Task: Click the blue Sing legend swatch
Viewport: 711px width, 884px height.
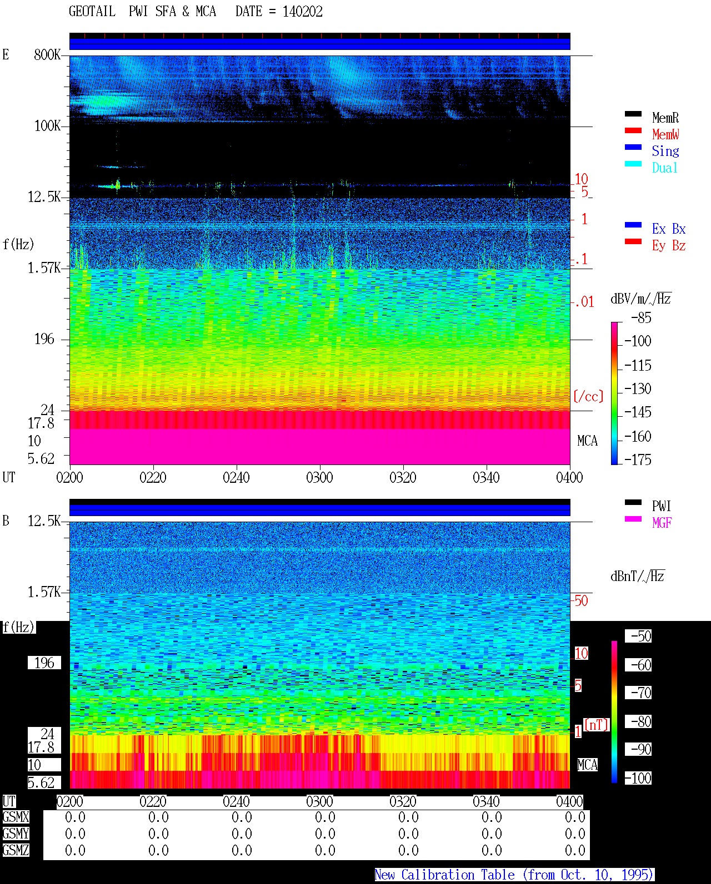Action: pyautogui.click(x=633, y=147)
